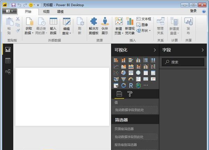The image size is (209, 150).
Task: Click the scissors cut icon
Action: (18, 19)
